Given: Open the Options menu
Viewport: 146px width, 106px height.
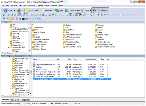Looking at the screenshot, I should pyautogui.click(x=40, y=6).
